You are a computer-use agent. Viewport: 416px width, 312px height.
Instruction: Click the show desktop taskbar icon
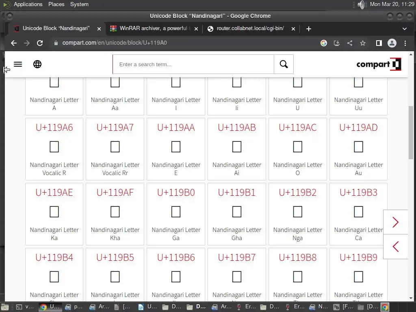[x=5, y=307]
